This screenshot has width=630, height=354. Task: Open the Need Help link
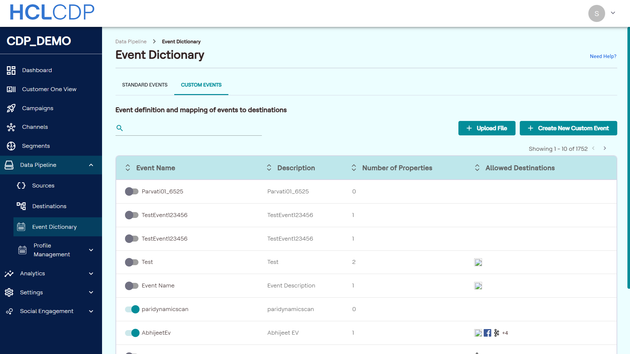tap(603, 56)
